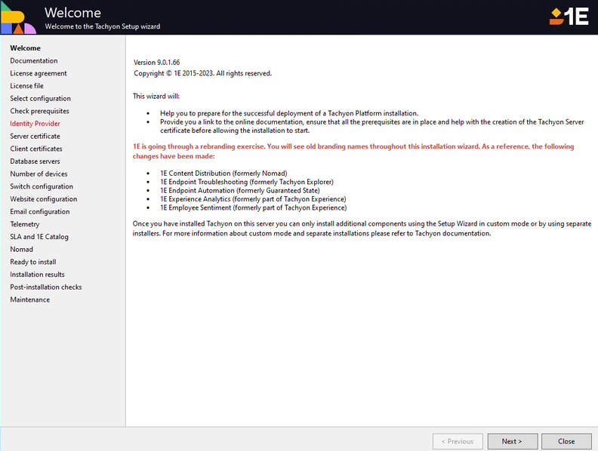
Task: Open SLA and 1E Catalog step
Action: click(x=39, y=237)
